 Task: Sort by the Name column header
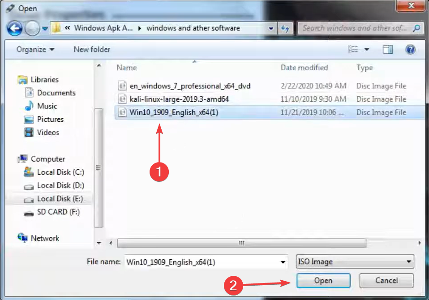(127, 68)
